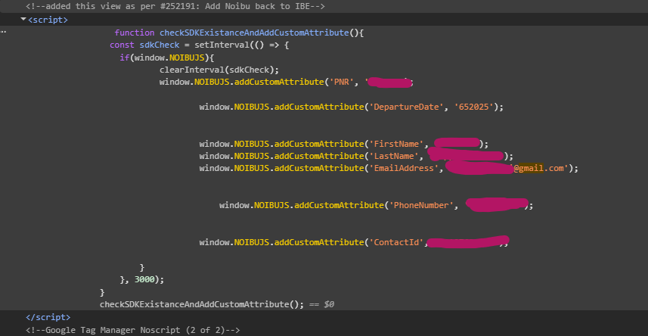Screen dimensions: 648x336
Task: Click the 'FirstName' attribute line
Action: (x=344, y=144)
